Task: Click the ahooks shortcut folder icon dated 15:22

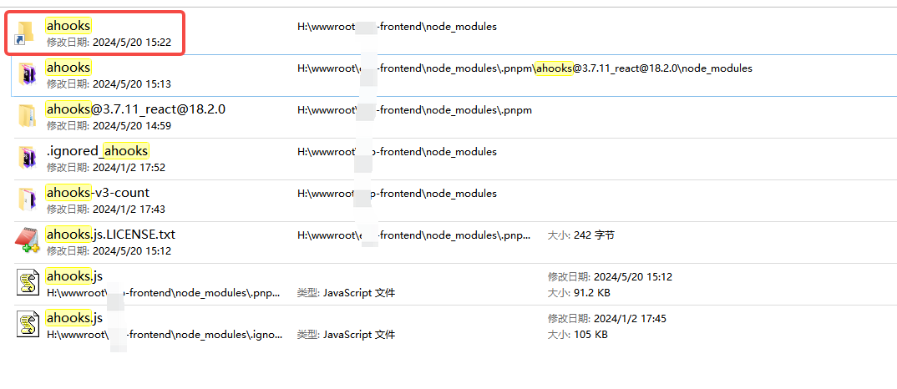Action: coord(25,33)
